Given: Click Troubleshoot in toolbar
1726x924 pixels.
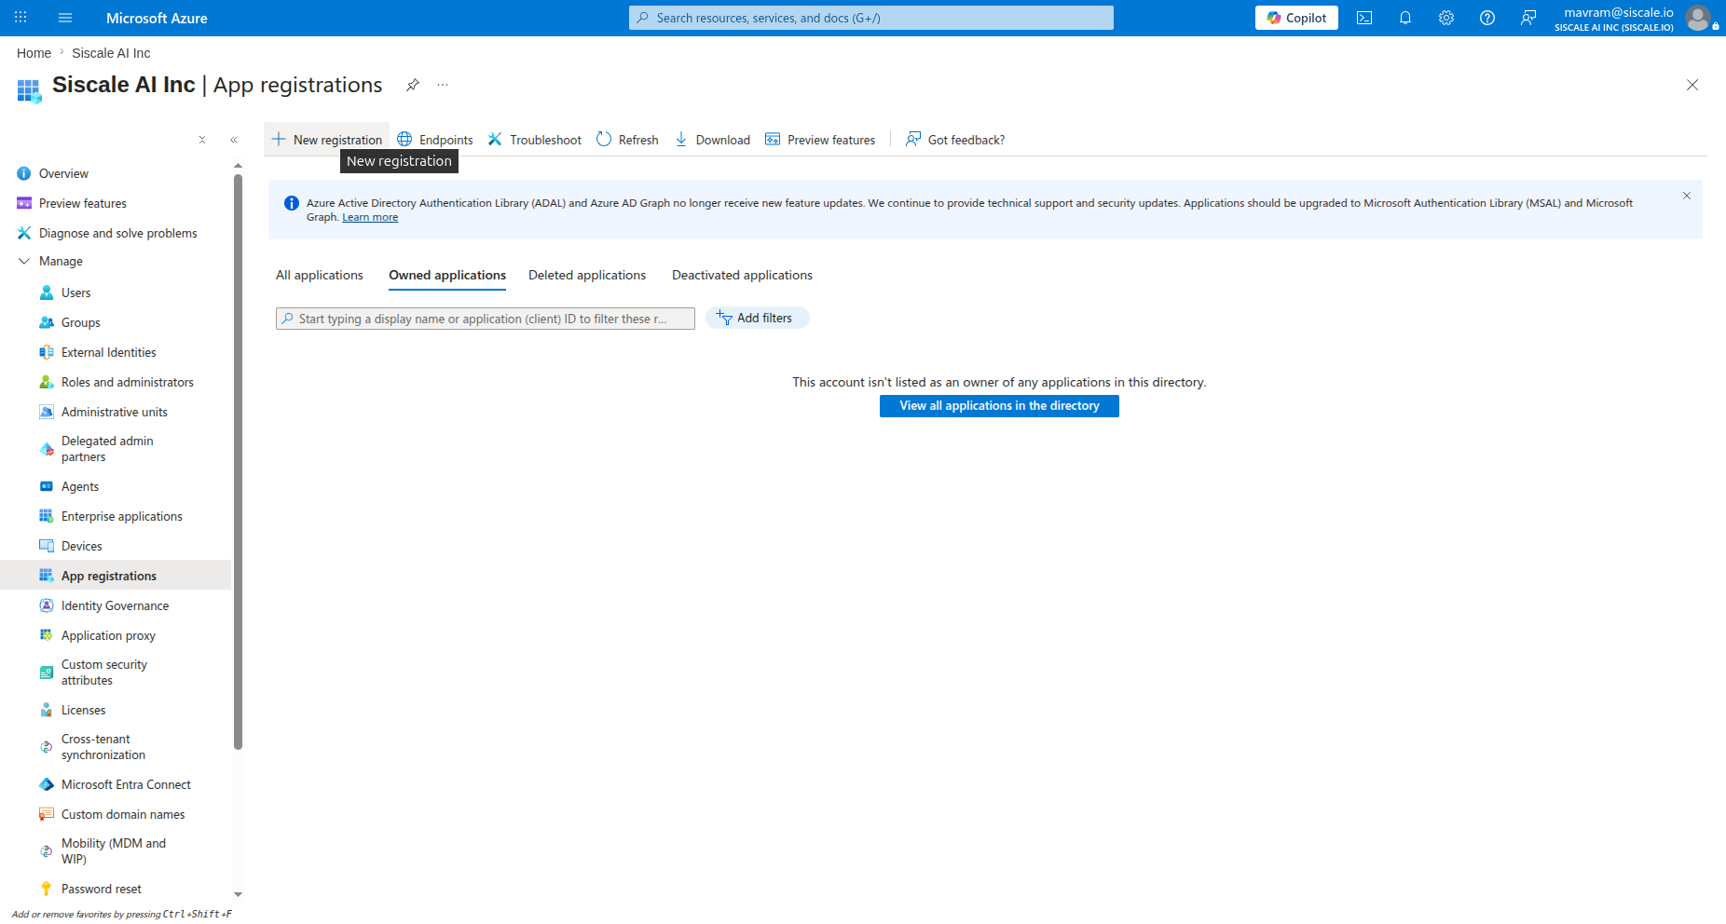Looking at the screenshot, I should coord(535,140).
